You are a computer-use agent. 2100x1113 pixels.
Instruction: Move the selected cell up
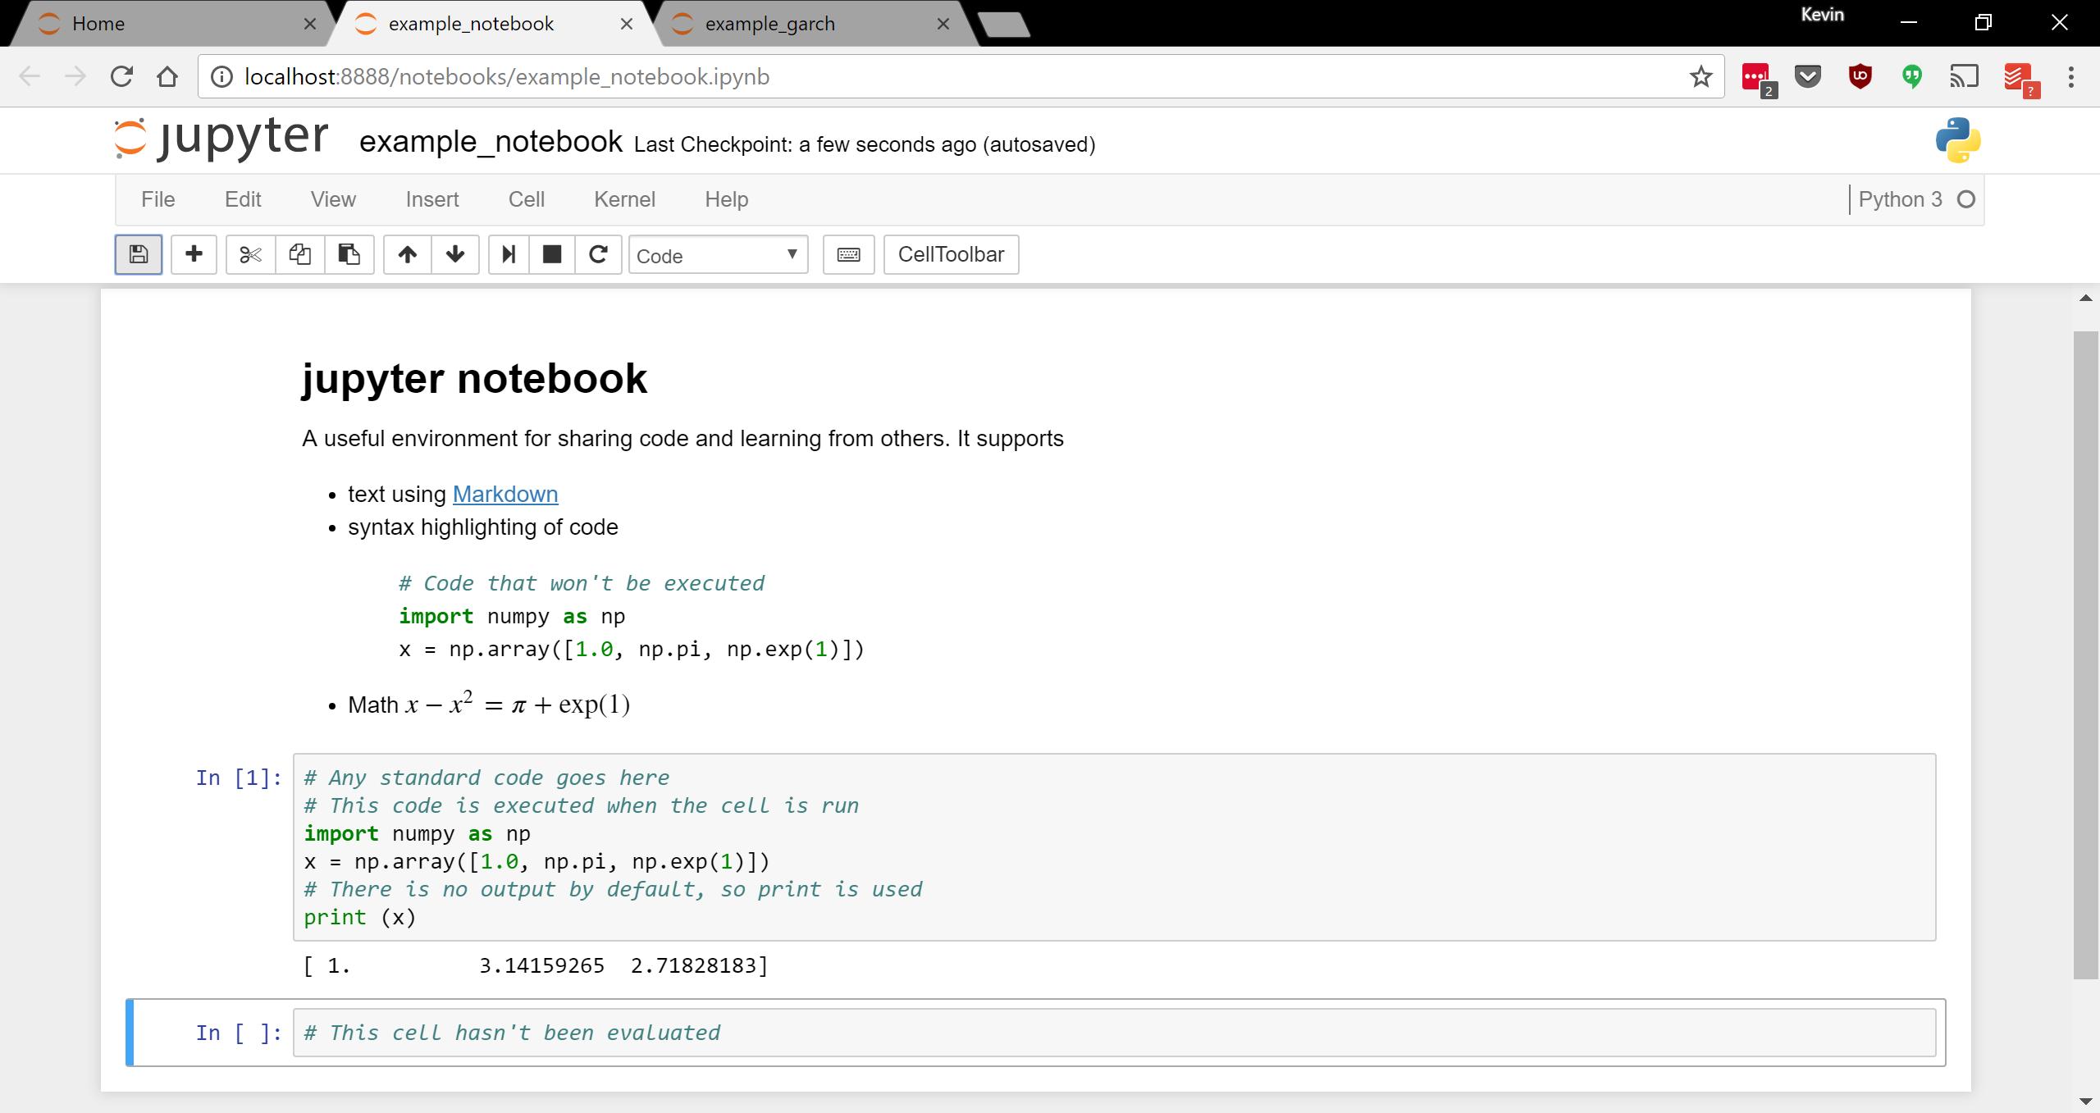(407, 254)
